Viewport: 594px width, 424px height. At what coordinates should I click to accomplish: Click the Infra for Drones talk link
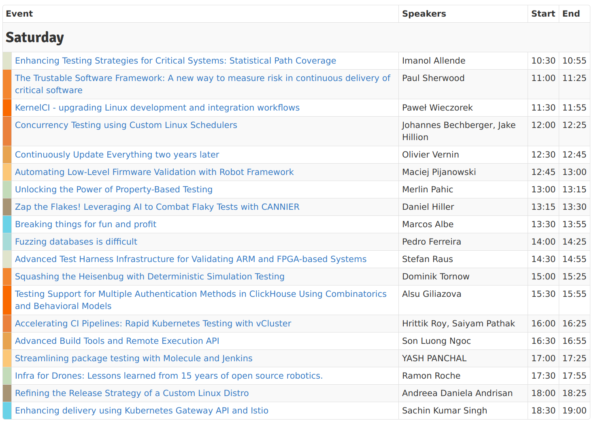point(169,376)
